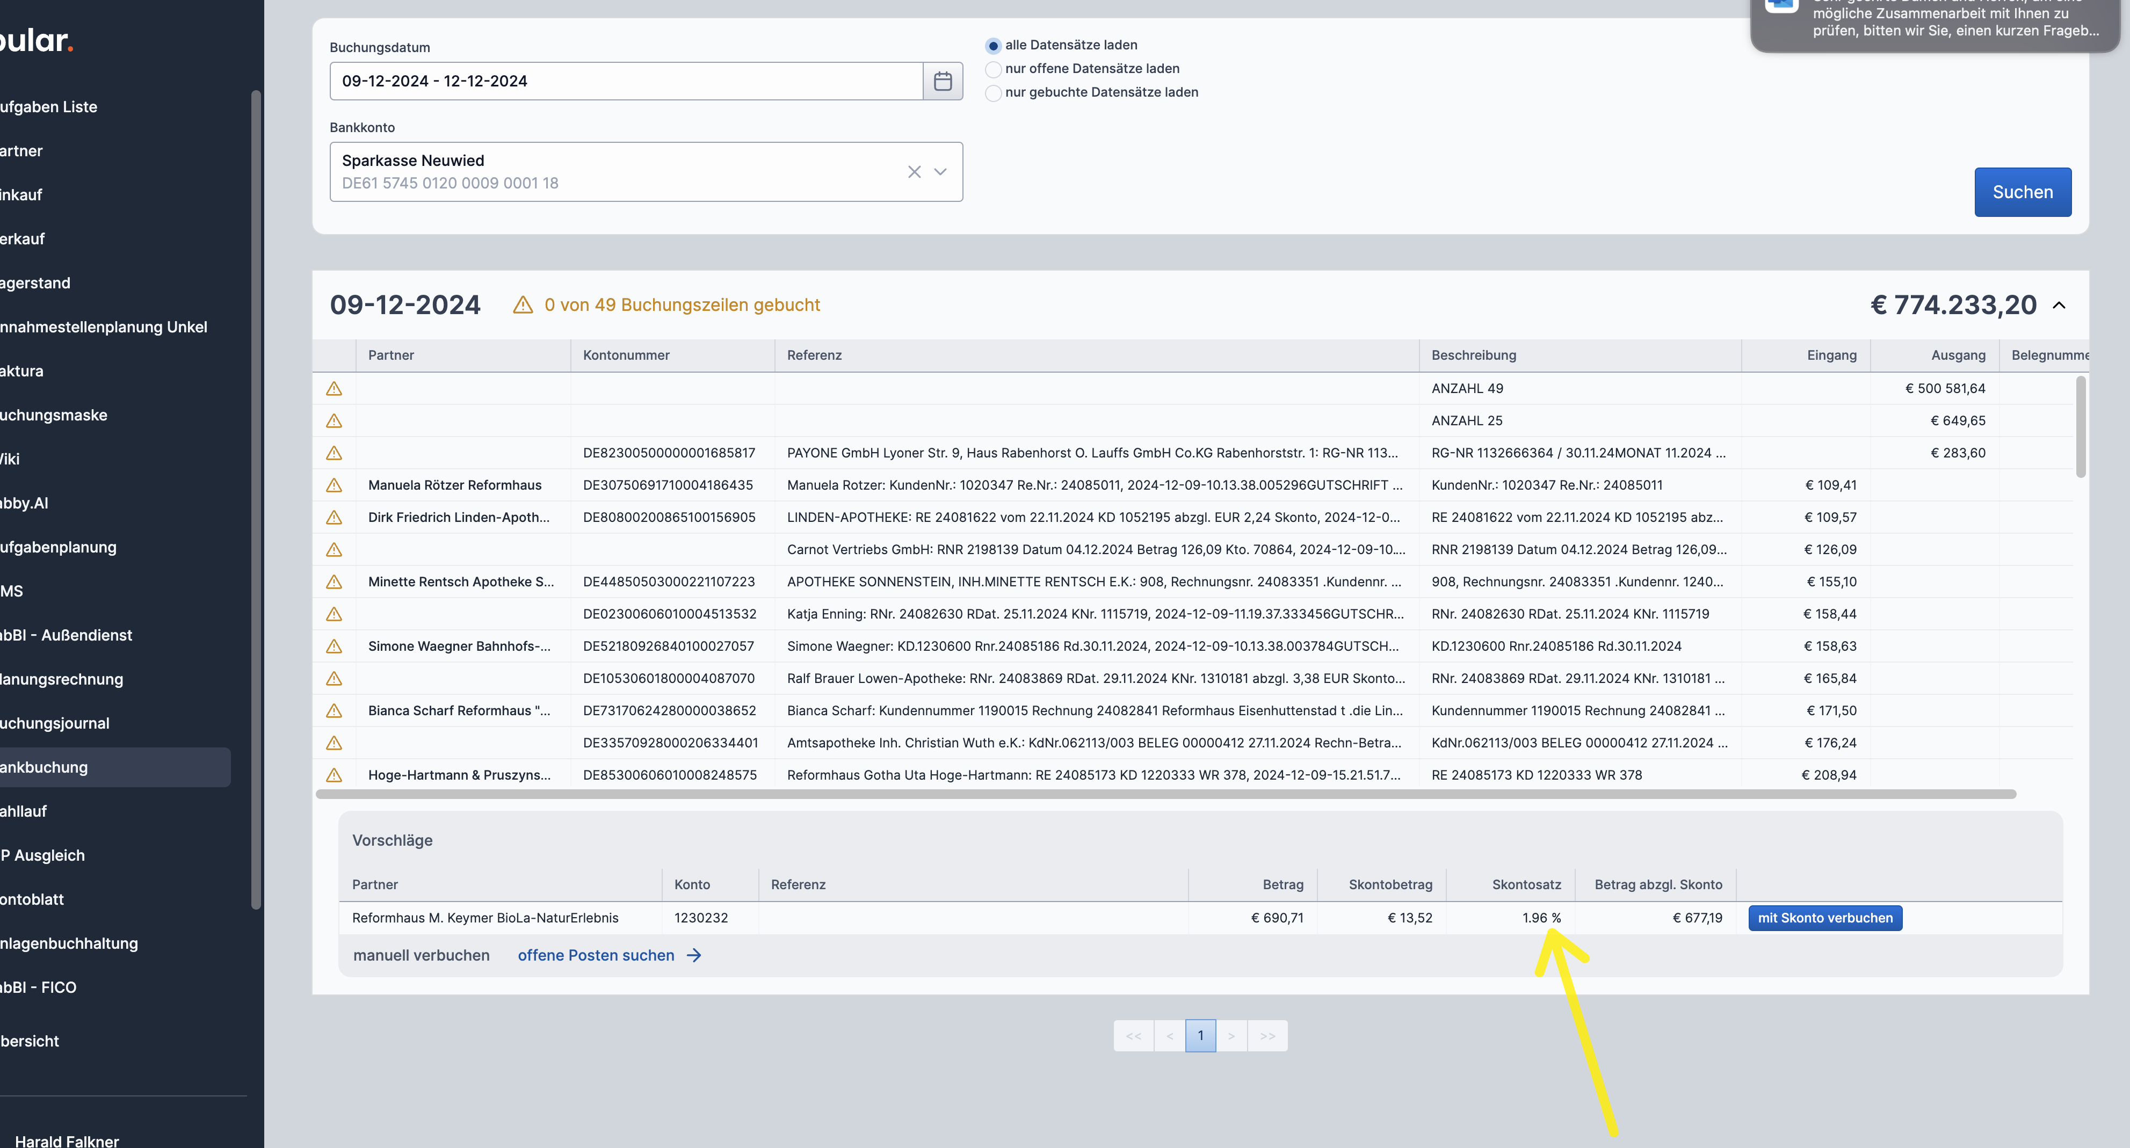
Task: Select alle Datensätze laden radio option
Action: click(993, 46)
